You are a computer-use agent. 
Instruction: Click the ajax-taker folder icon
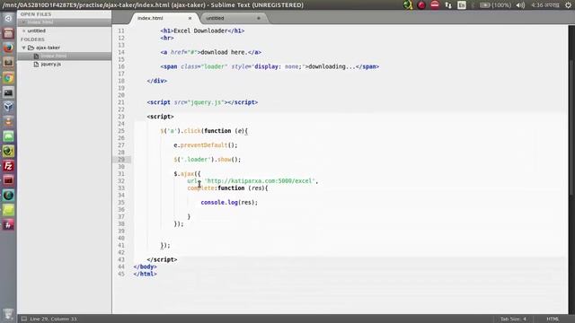pyautogui.click(x=31, y=48)
